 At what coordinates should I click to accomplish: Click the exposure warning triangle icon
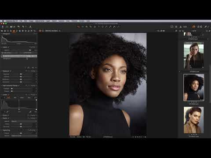click(x=181, y=27)
